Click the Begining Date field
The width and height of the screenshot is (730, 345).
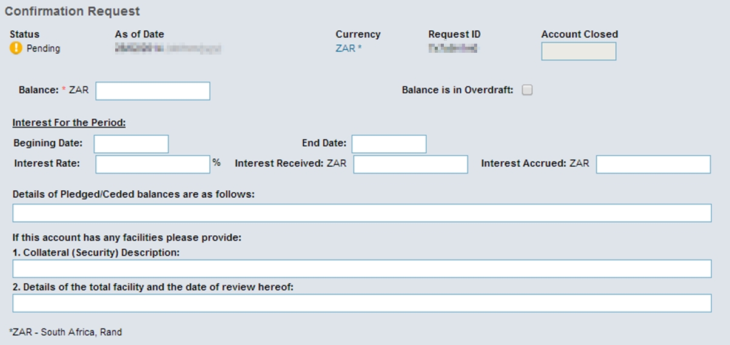coord(131,144)
